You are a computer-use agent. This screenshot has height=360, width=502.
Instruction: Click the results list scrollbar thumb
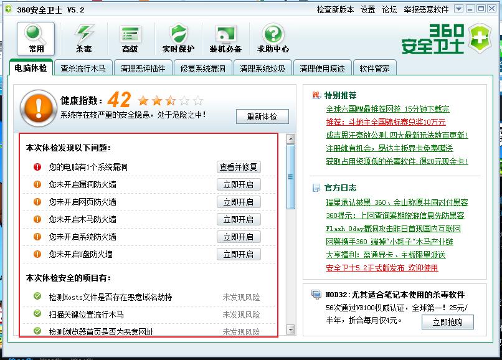pos(291,177)
